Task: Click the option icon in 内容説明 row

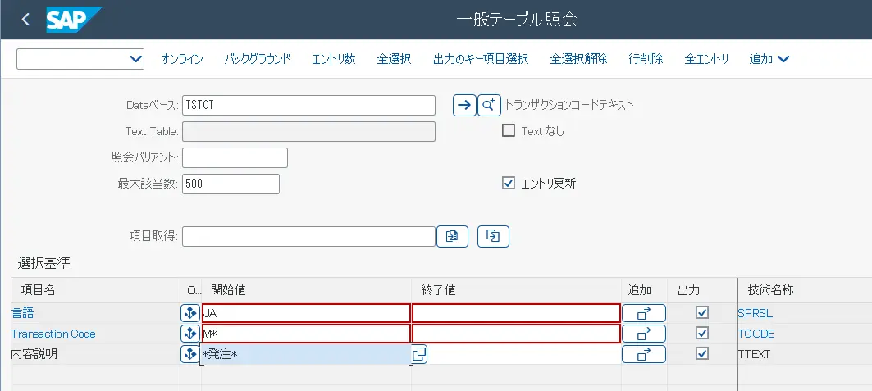Action: 189,354
